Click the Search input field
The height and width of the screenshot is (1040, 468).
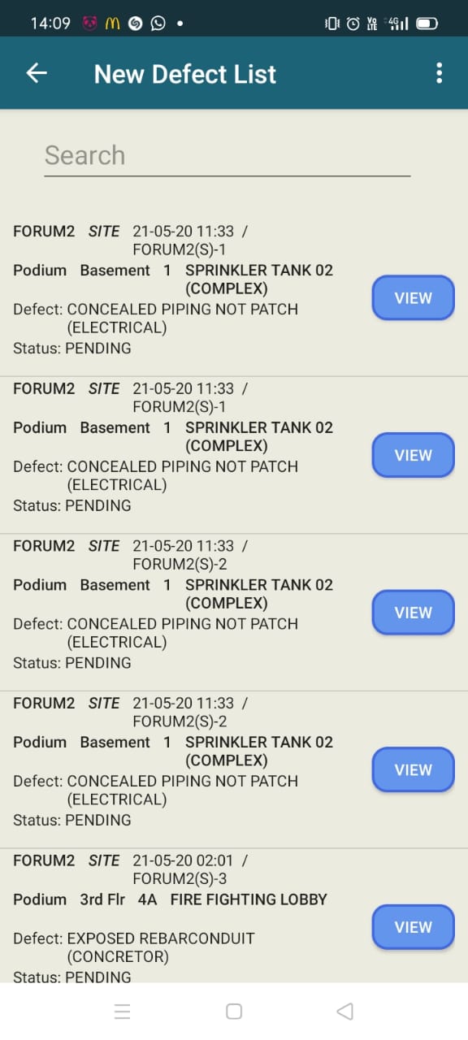click(227, 155)
